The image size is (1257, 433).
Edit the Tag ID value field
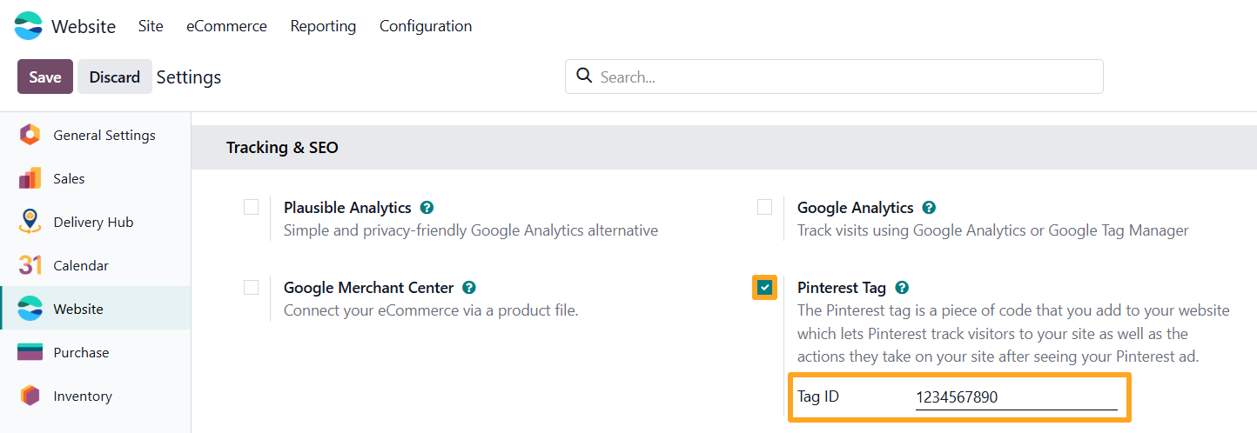[x=1016, y=397]
